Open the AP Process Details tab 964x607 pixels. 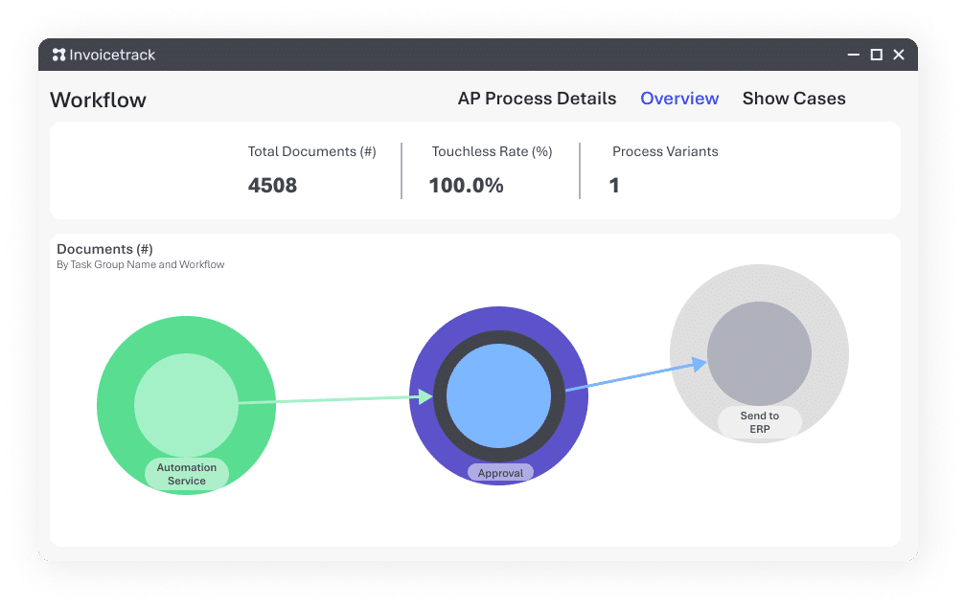537,99
